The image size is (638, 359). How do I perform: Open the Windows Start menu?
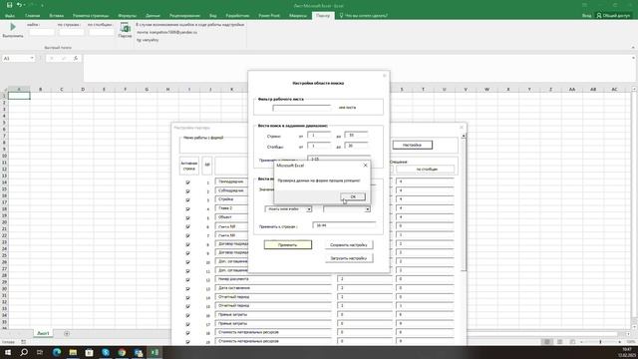[x=8, y=352]
